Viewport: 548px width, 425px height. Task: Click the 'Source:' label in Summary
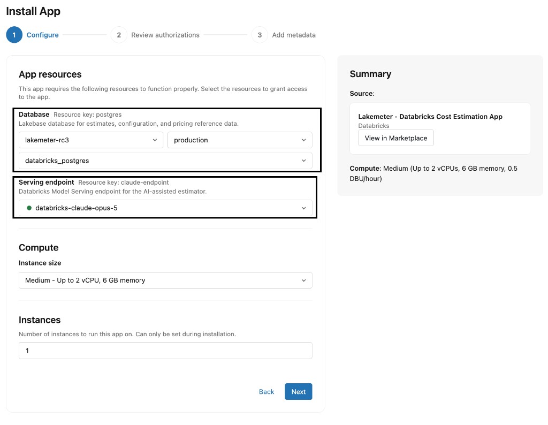pos(362,93)
